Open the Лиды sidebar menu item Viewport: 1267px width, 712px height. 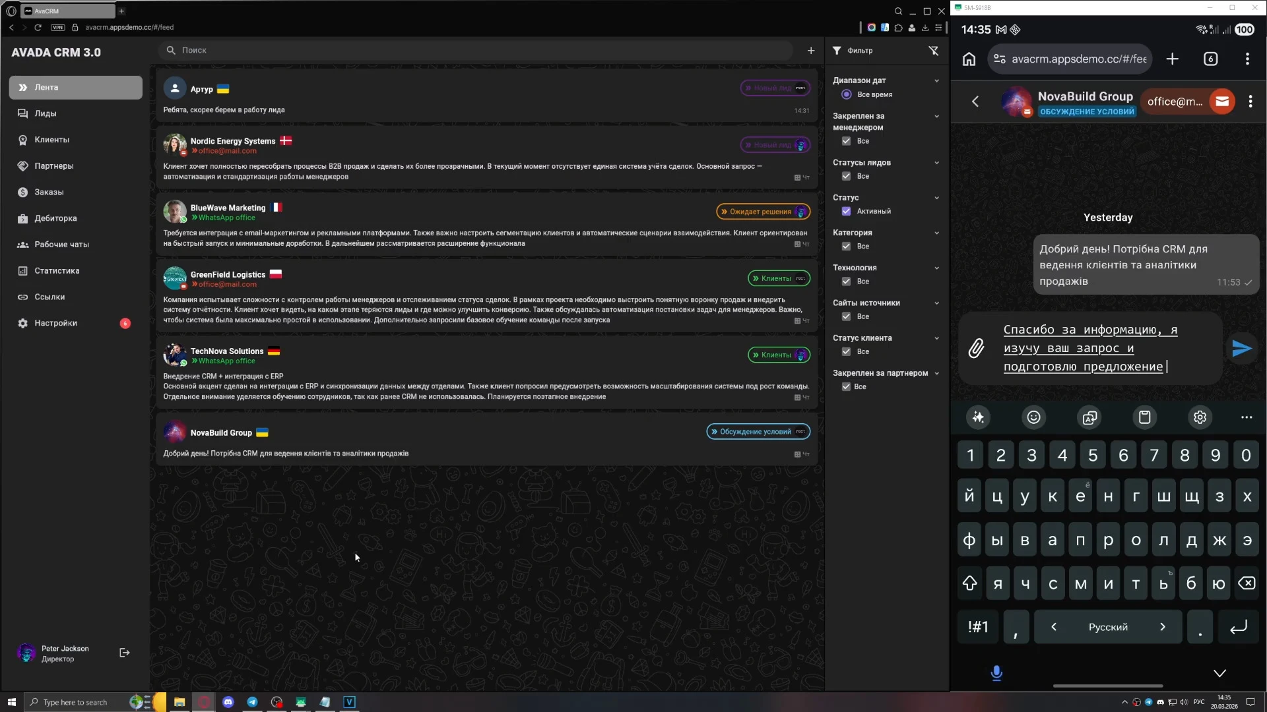click(x=46, y=113)
